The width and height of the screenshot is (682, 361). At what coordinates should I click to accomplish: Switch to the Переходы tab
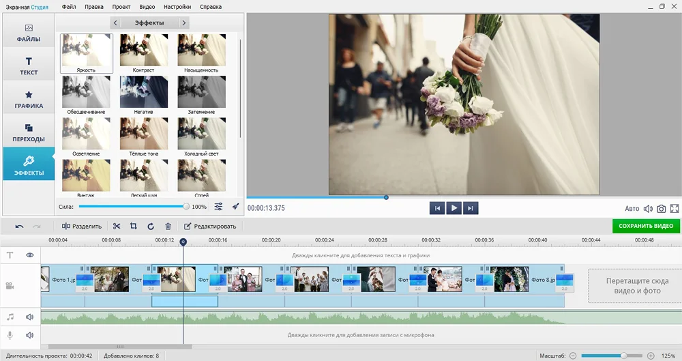pos(29,132)
